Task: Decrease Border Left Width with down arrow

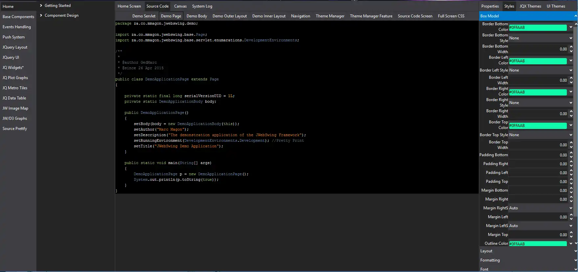Action: pyautogui.click(x=571, y=82)
